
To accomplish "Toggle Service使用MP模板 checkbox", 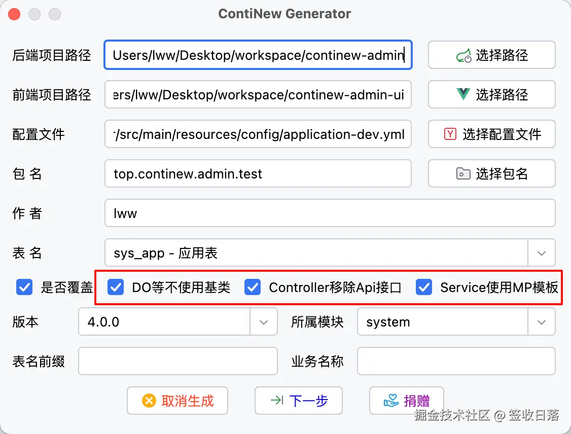I will 424,287.
